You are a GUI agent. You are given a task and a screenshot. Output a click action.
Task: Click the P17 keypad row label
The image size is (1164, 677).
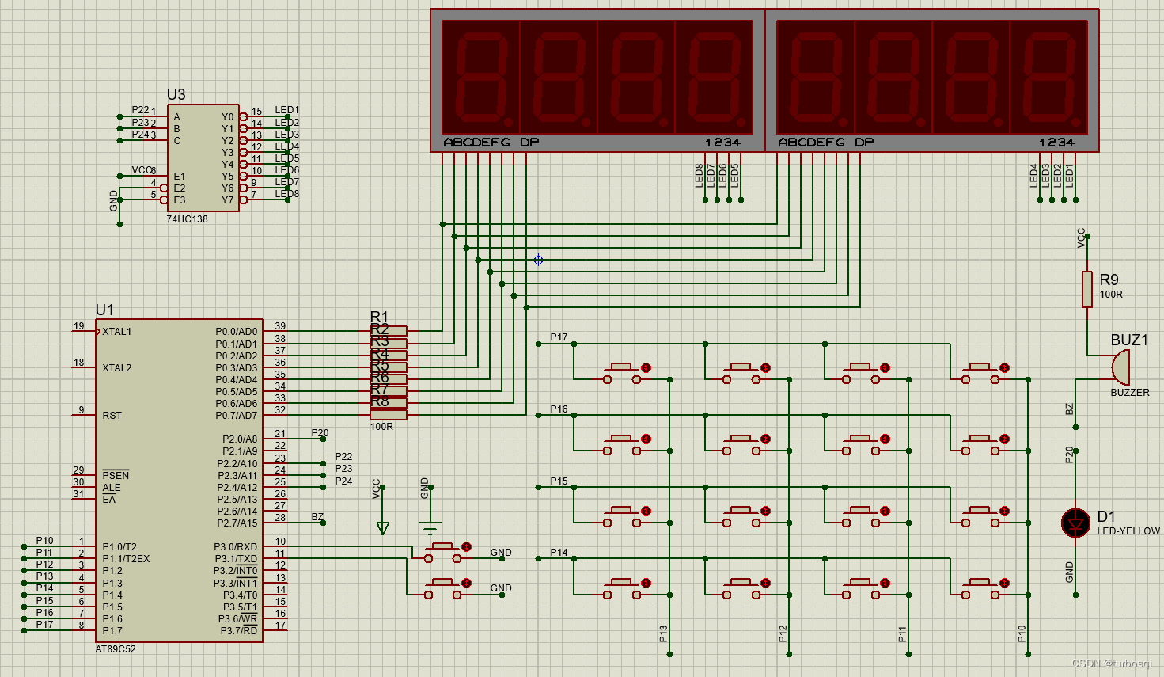click(x=559, y=337)
